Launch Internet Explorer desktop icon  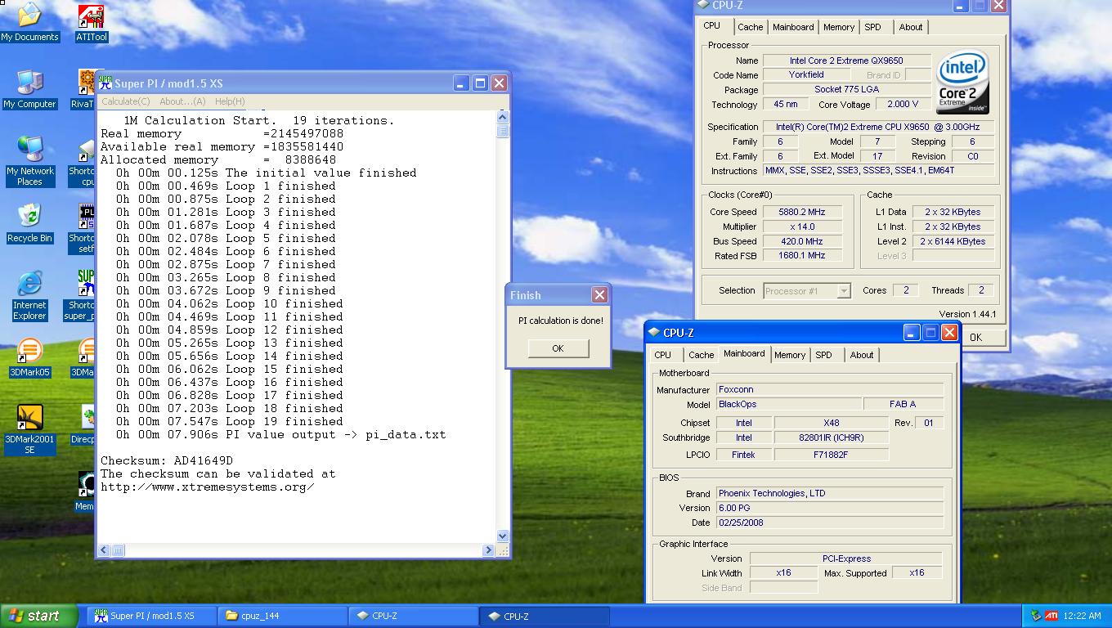point(29,295)
